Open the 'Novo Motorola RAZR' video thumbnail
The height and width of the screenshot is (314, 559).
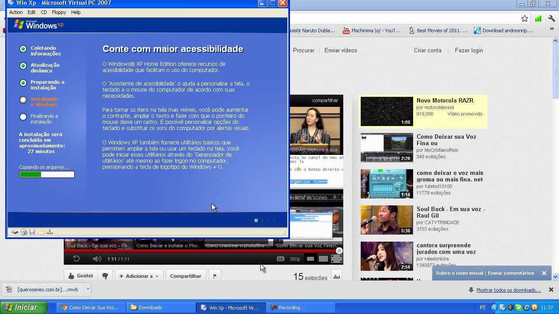[x=386, y=111]
